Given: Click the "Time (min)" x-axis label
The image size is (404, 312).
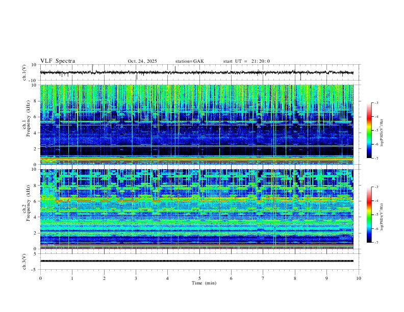Looking at the screenshot, I should [204, 283].
